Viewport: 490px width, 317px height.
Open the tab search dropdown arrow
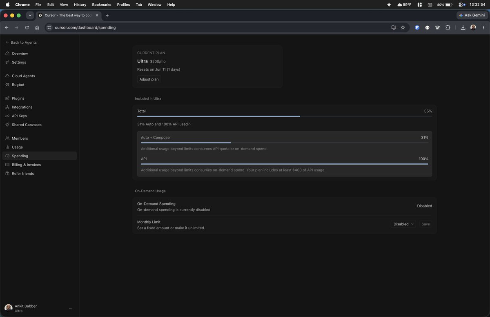[x=30, y=15]
